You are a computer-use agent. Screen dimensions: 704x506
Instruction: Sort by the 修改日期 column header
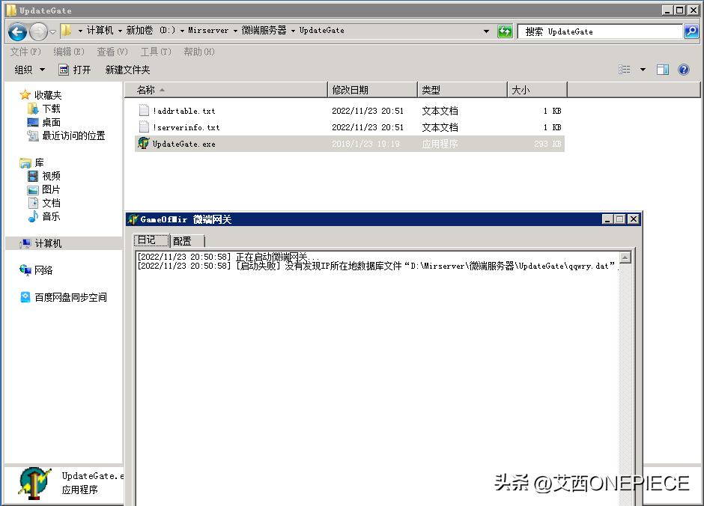(x=373, y=90)
